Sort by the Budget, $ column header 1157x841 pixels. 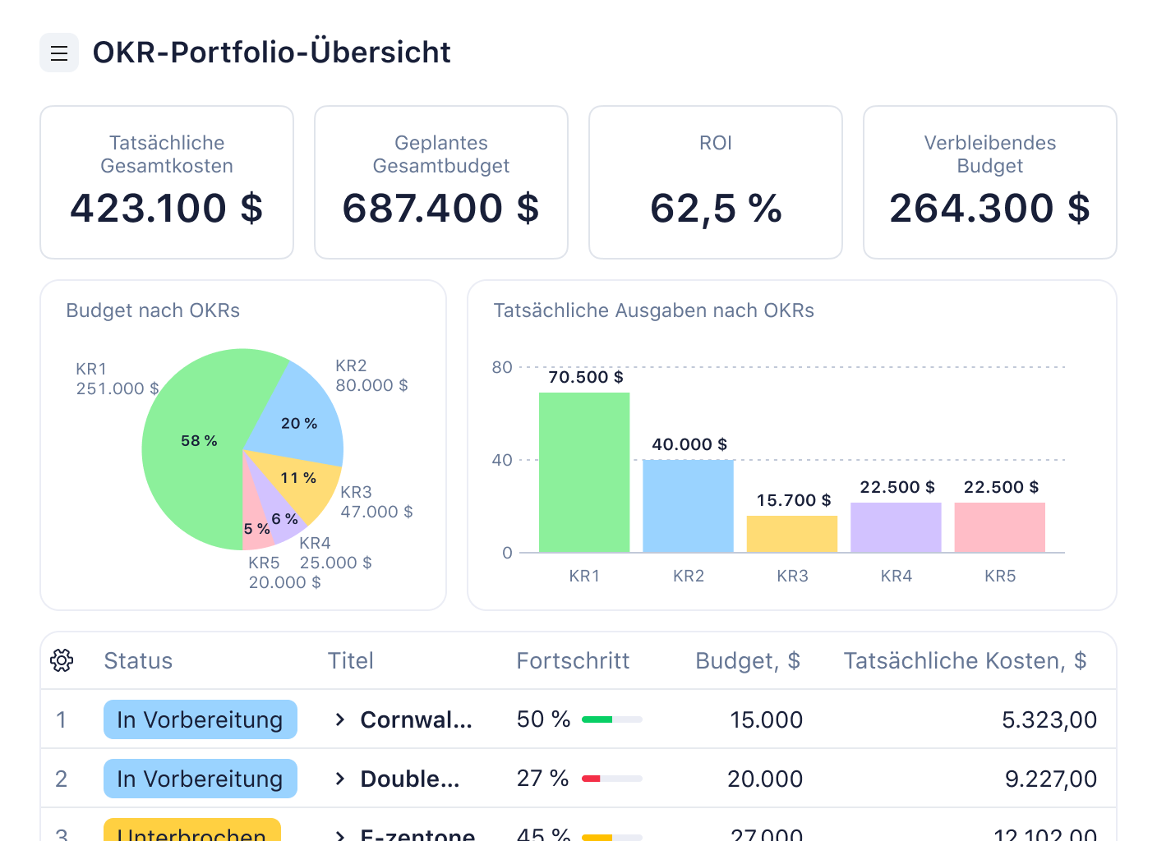748,661
